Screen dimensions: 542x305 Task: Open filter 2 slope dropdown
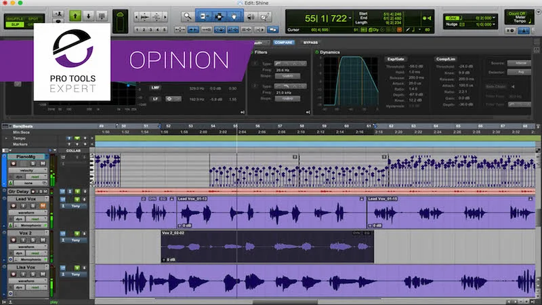[x=287, y=98]
